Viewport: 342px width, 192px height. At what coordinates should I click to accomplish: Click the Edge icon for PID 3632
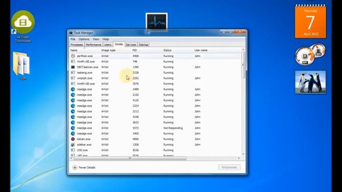(x=73, y=123)
